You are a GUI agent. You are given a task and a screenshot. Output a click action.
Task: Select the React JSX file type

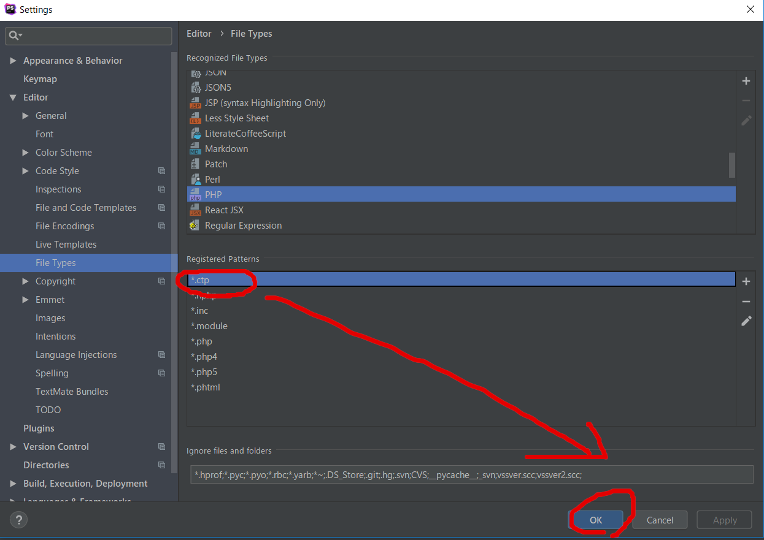click(x=224, y=210)
